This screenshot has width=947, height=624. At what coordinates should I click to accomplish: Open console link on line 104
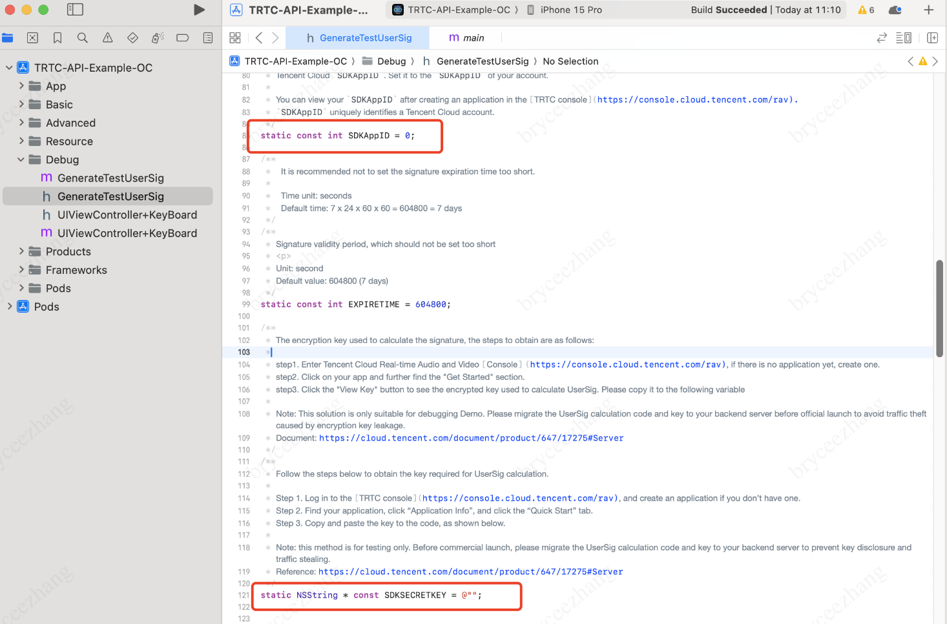click(628, 365)
